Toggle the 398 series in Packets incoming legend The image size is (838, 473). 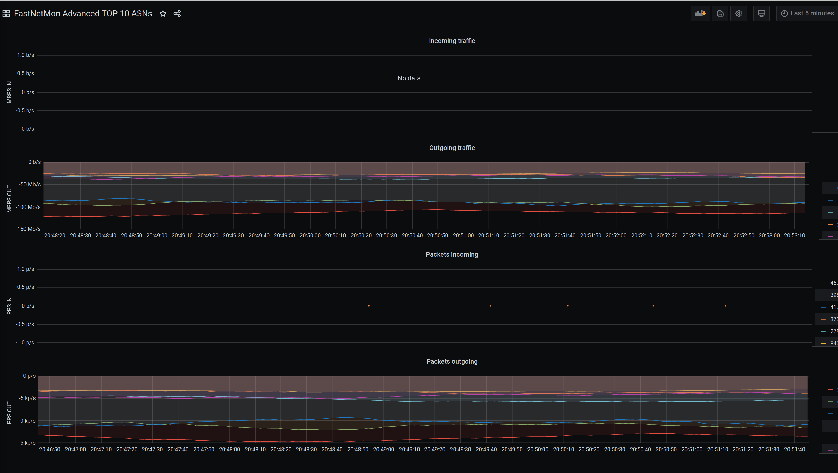(833, 295)
